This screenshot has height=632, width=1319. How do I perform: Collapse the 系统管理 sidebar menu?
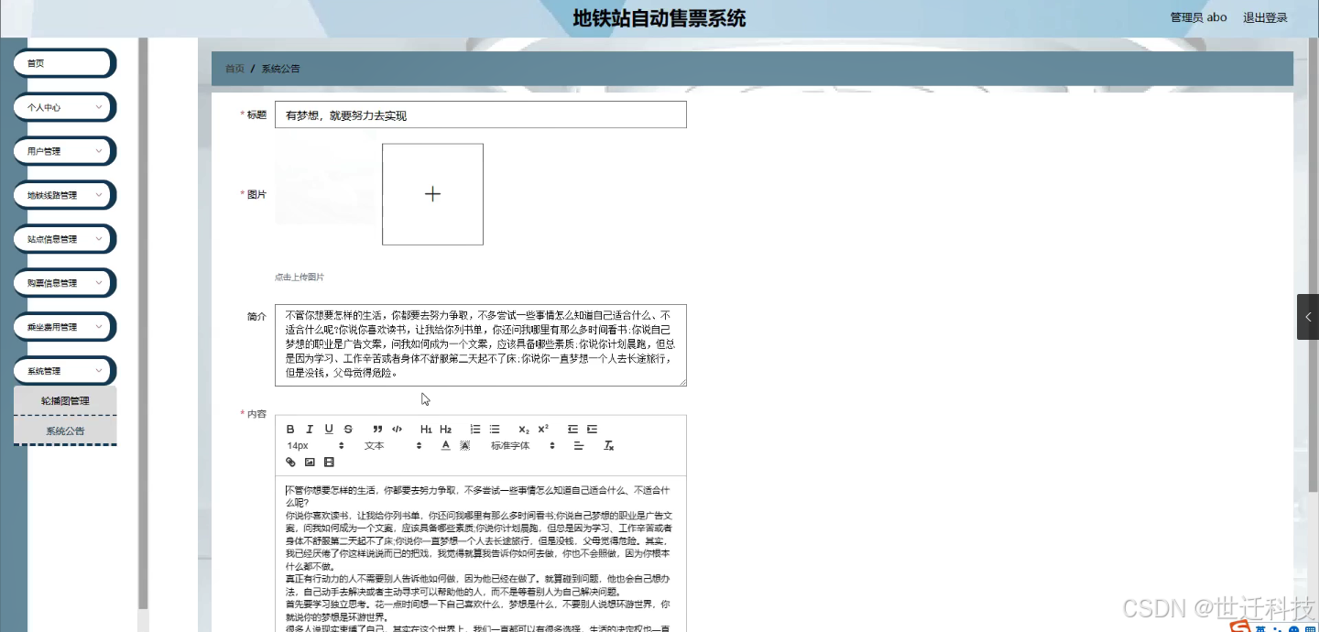coord(64,371)
